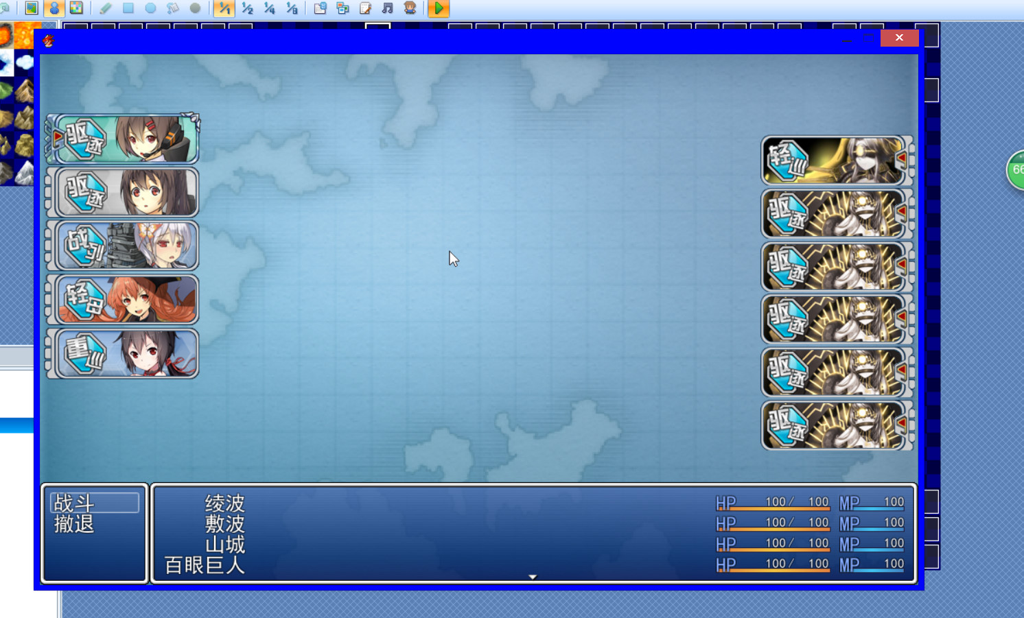Target the 轻巡 enemy card

(837, 161)
